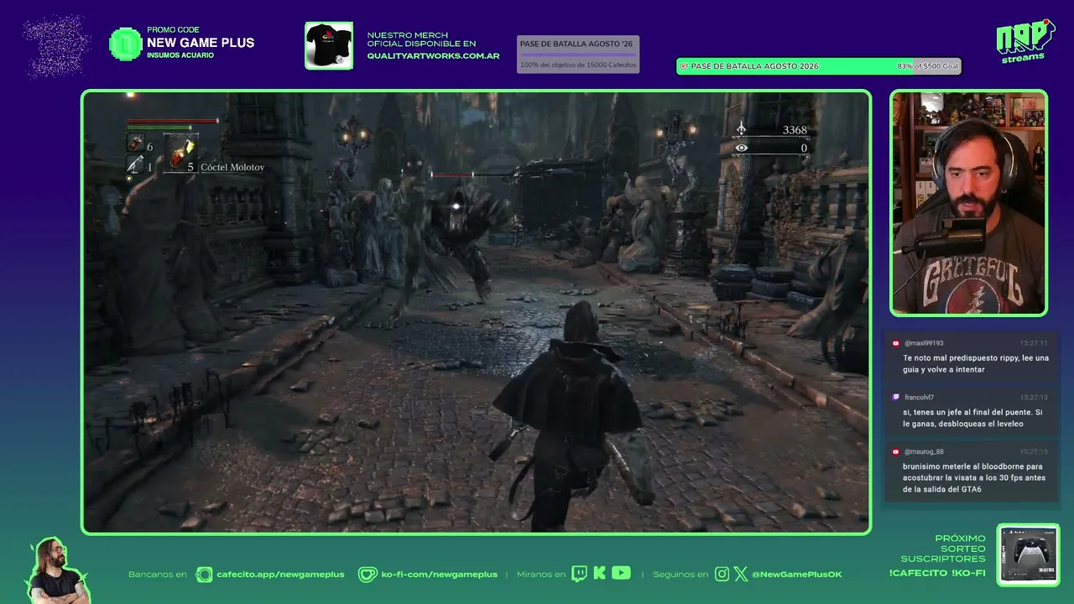Select the Molotov cocktail item icon

tap(180, 154)
